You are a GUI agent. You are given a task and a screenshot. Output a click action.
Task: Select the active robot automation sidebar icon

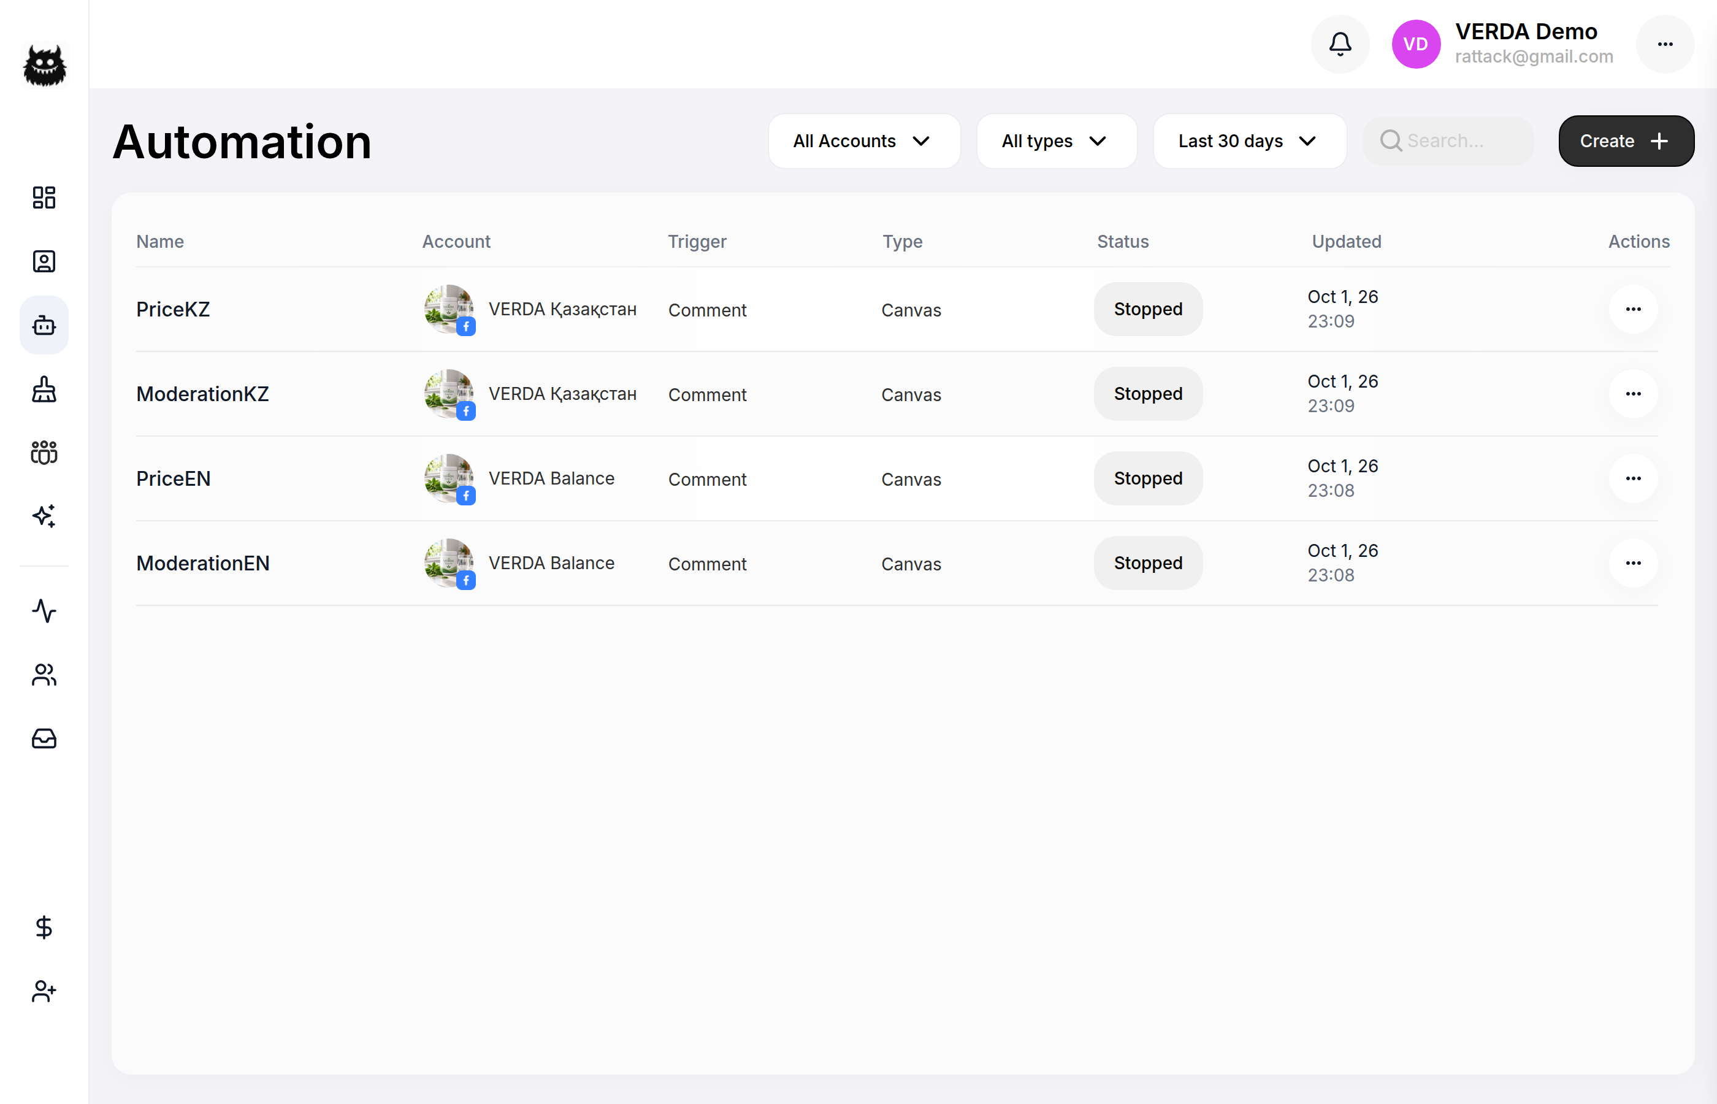44,326
